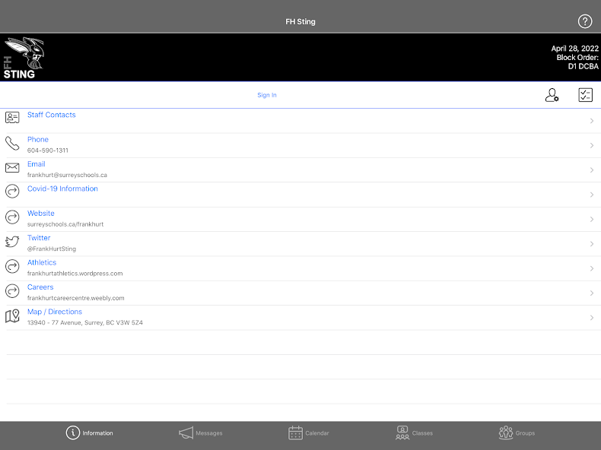Click the 13940 - 77 Avenue address
This screenshot has height=450, width=601.
click(84, 322)
